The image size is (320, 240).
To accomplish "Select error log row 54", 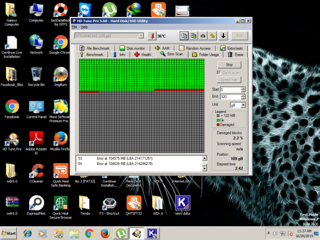I will click(139, 164).
